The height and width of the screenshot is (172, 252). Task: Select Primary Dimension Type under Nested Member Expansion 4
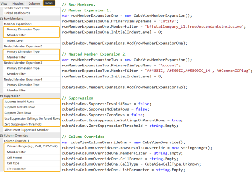click(31, 85)
